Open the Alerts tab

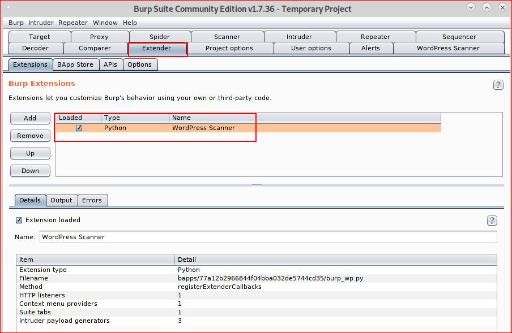[x=370, y=48]
